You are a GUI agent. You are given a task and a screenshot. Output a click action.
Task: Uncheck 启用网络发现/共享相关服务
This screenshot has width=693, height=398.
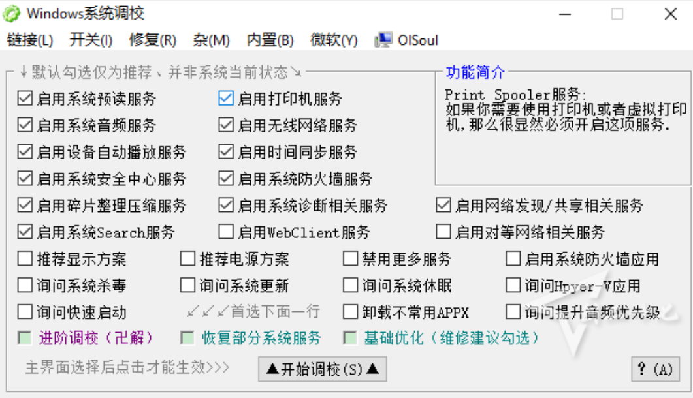[442, 205]
